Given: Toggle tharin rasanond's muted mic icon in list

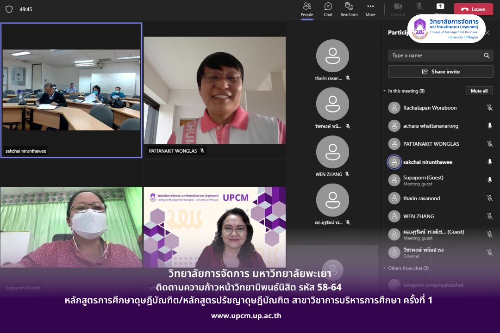Looking at the screenshot, I should (x=489, y=198).
